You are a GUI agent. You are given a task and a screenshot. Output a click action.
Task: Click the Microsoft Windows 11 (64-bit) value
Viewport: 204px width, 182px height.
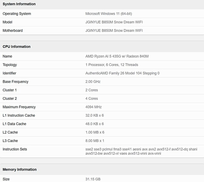109,14
